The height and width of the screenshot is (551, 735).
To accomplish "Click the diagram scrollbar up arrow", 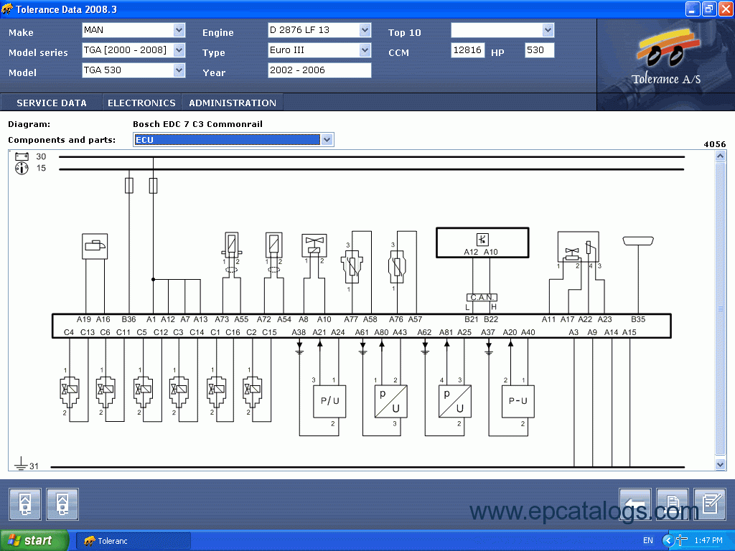I will [x=721, y=156].
